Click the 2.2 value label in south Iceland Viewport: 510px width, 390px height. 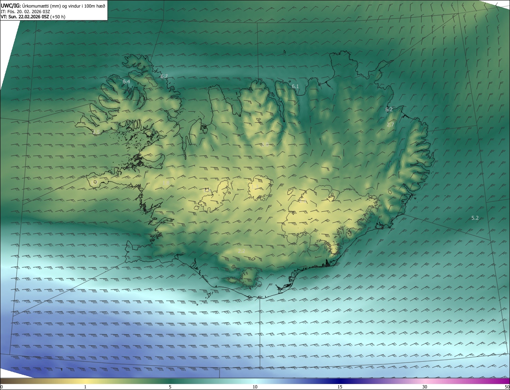[x=241, y=251]
